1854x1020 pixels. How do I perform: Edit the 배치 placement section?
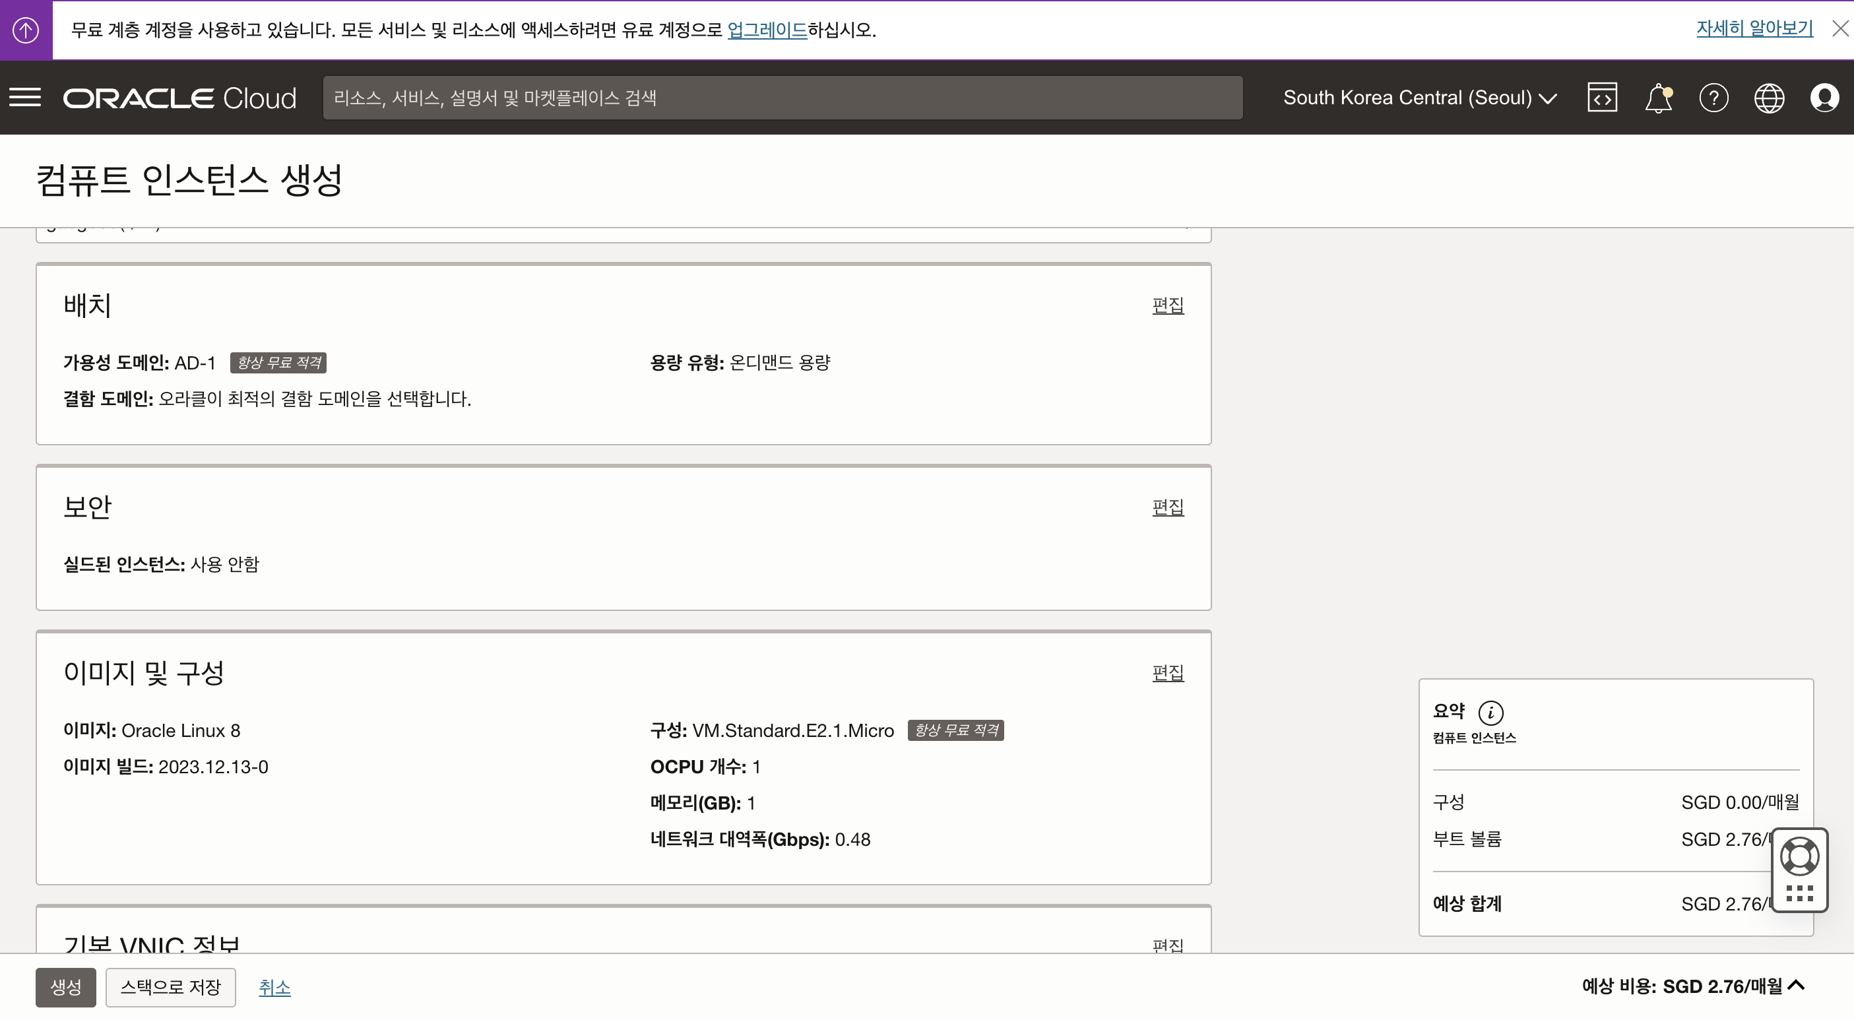(x=1167, y=305)
